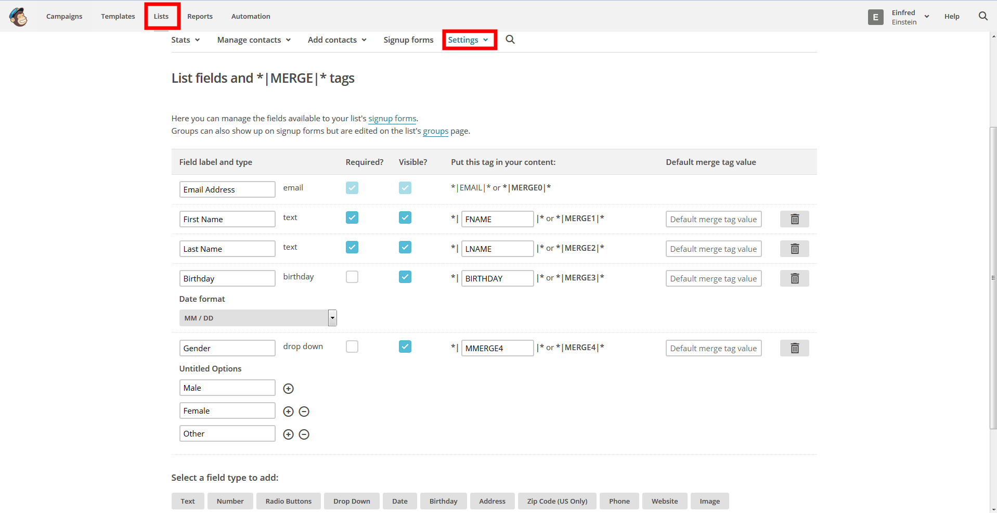Uncheck Visible for First Name
The width and height of the screenshot is (997, 513).
point(405,217)
